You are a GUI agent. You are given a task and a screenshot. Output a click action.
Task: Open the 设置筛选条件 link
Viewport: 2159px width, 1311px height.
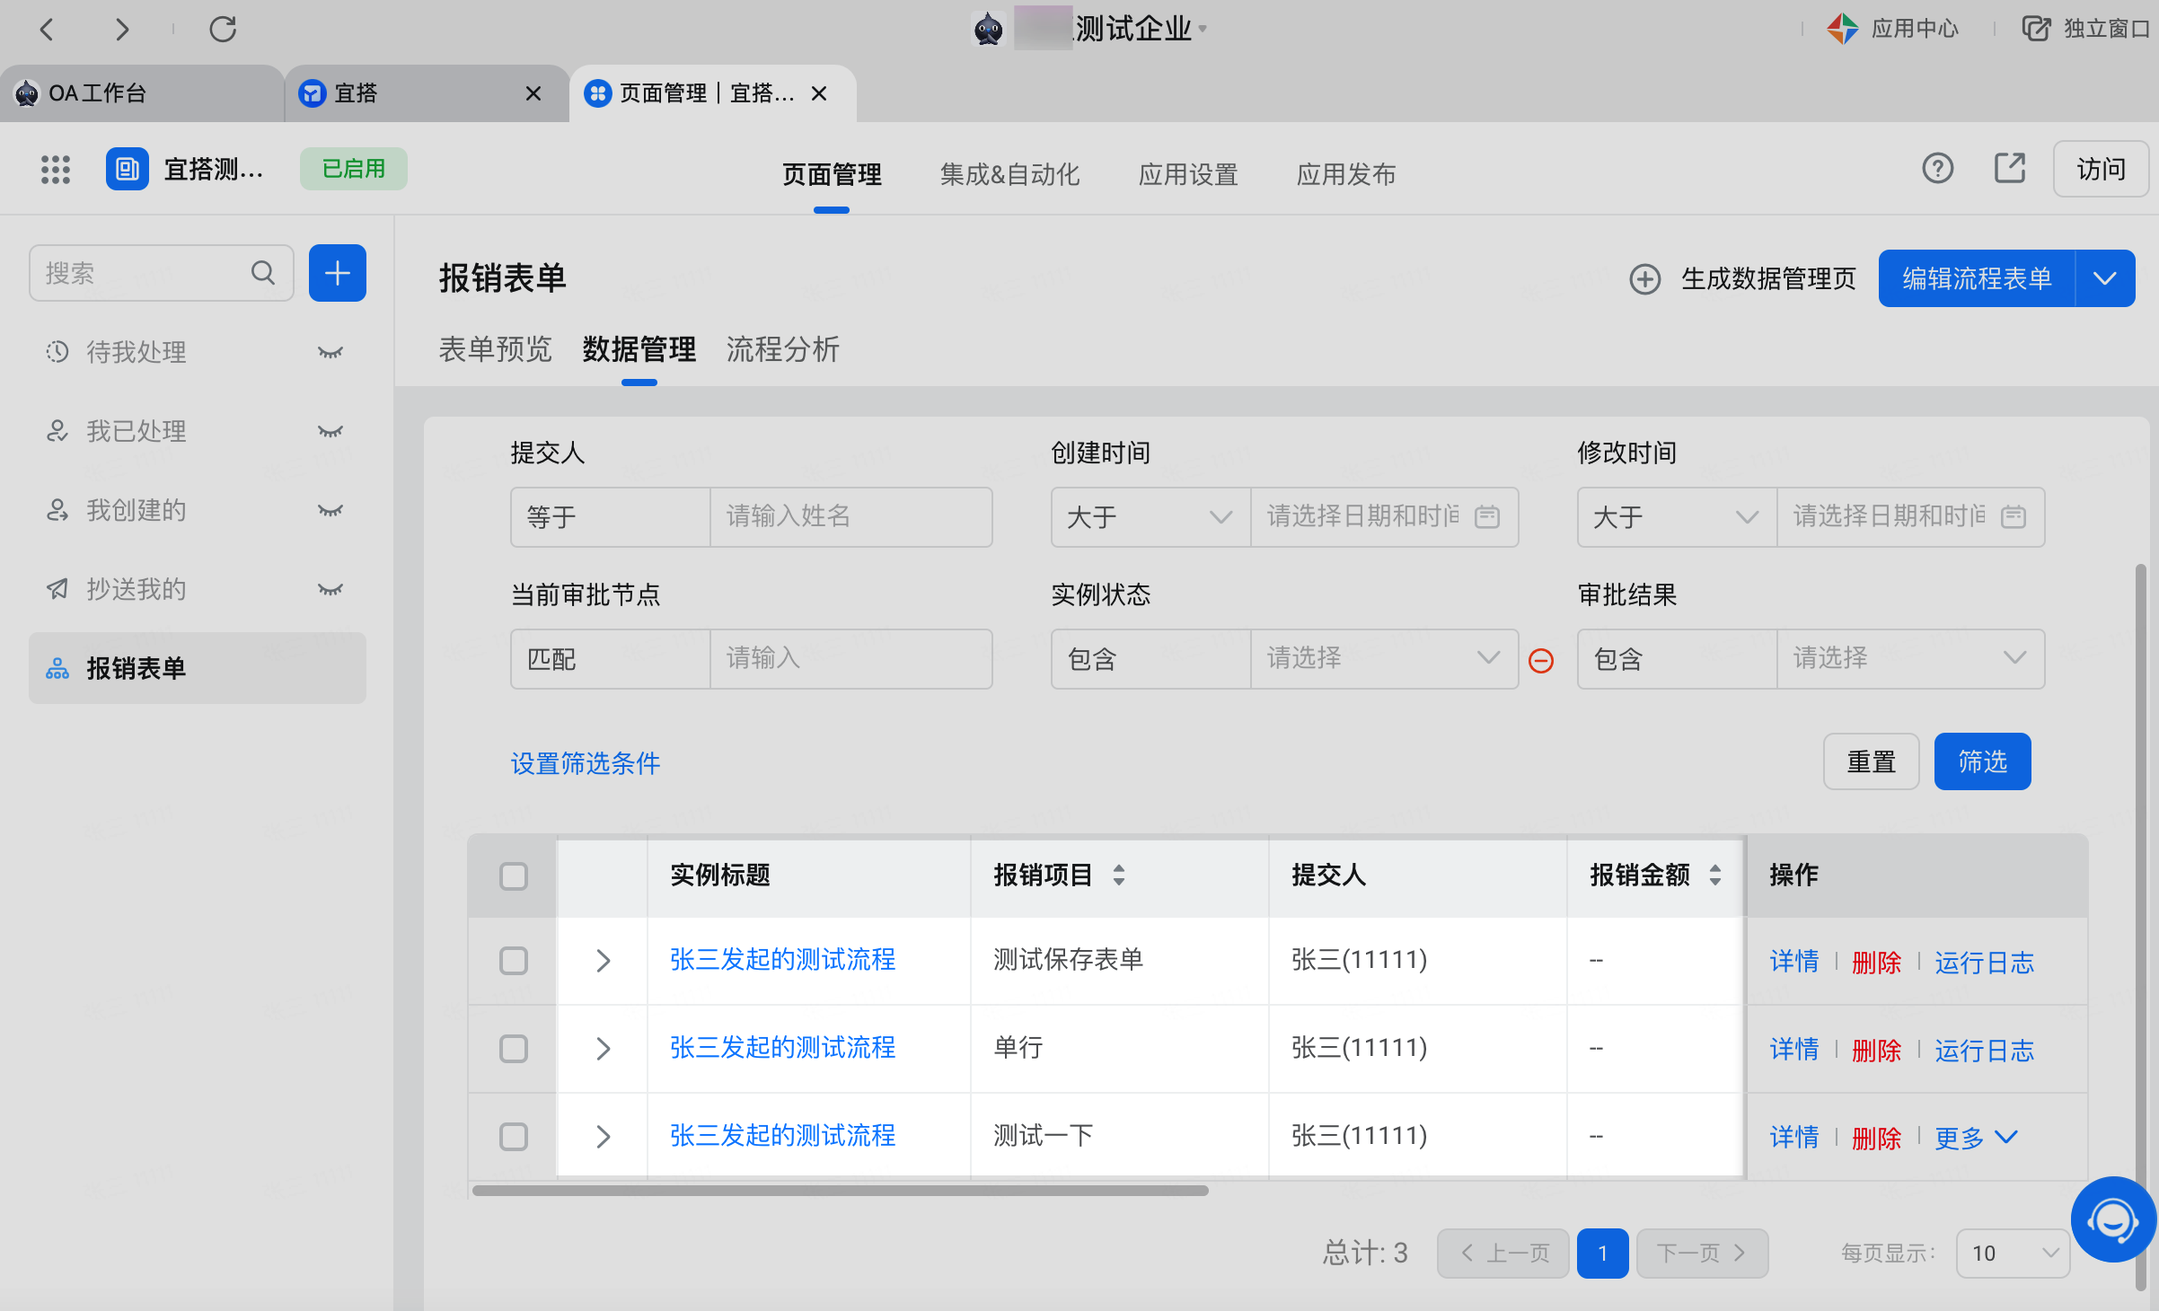(x=586, y=763)
